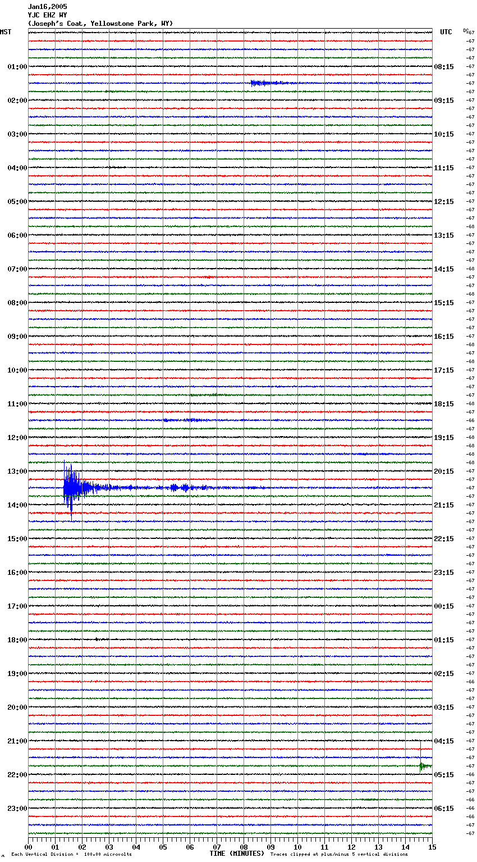Click the 22:15 UTC time label
Screen dimensions: 477x862
(444, 539)
